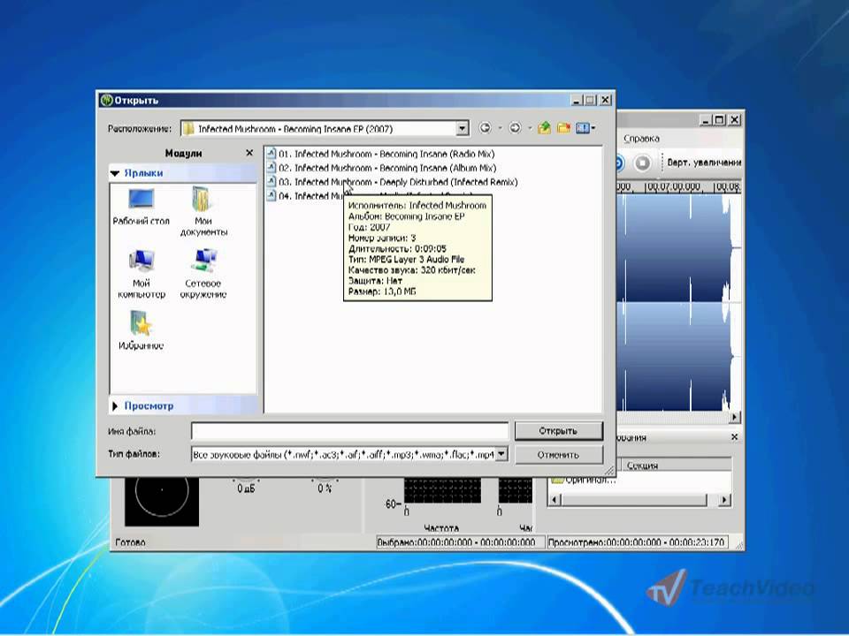Select the track 04 file icon
The image size is (849, 636).
point(272,196)
